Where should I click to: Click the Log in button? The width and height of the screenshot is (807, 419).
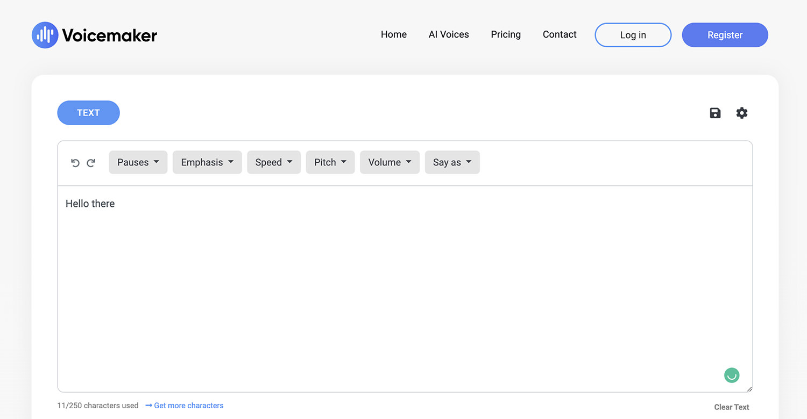tap(633, 35)
